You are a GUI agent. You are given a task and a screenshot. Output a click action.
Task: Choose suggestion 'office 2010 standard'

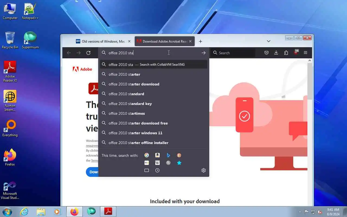click(x=154, y=94)
